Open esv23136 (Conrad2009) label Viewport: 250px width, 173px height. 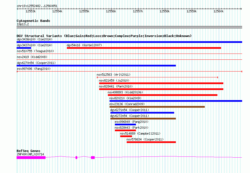coord(127,104)
